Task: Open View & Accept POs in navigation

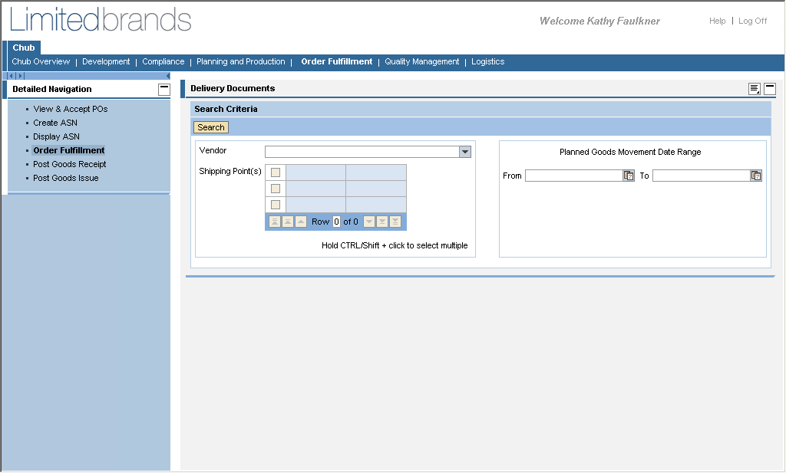Action: 71,109
